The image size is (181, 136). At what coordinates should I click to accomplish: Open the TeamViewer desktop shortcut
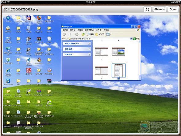8,82
